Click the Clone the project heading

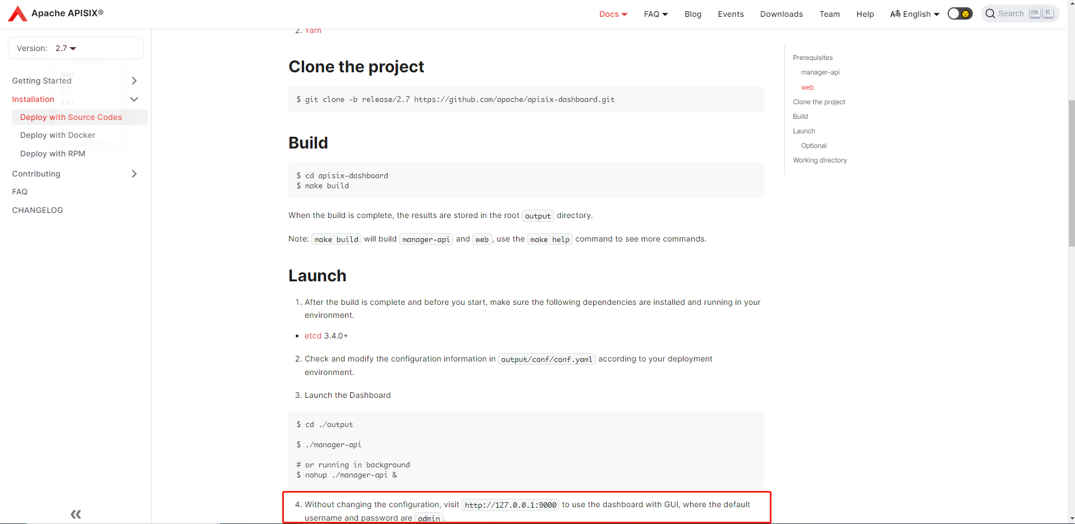(356, 67)
